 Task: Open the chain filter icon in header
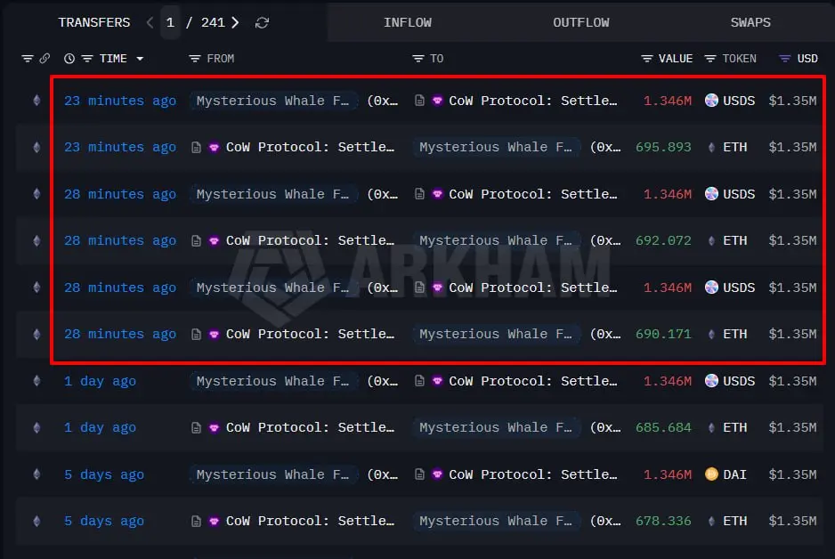click(28, 59)
